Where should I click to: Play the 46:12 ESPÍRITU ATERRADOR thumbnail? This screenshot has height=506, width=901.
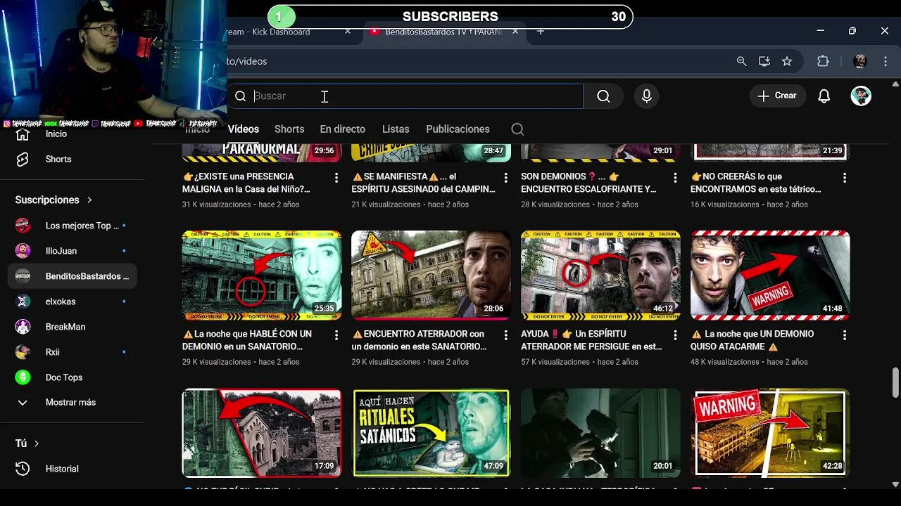click(x=600, y=275)
